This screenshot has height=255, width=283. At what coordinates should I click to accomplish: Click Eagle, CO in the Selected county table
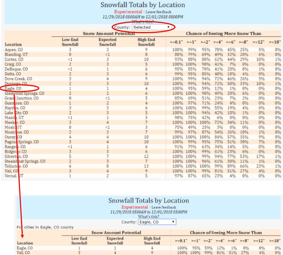pos(13,88)
